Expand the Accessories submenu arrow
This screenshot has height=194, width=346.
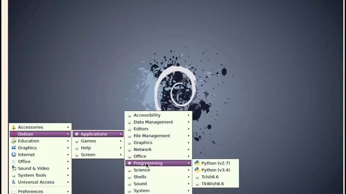68,127
